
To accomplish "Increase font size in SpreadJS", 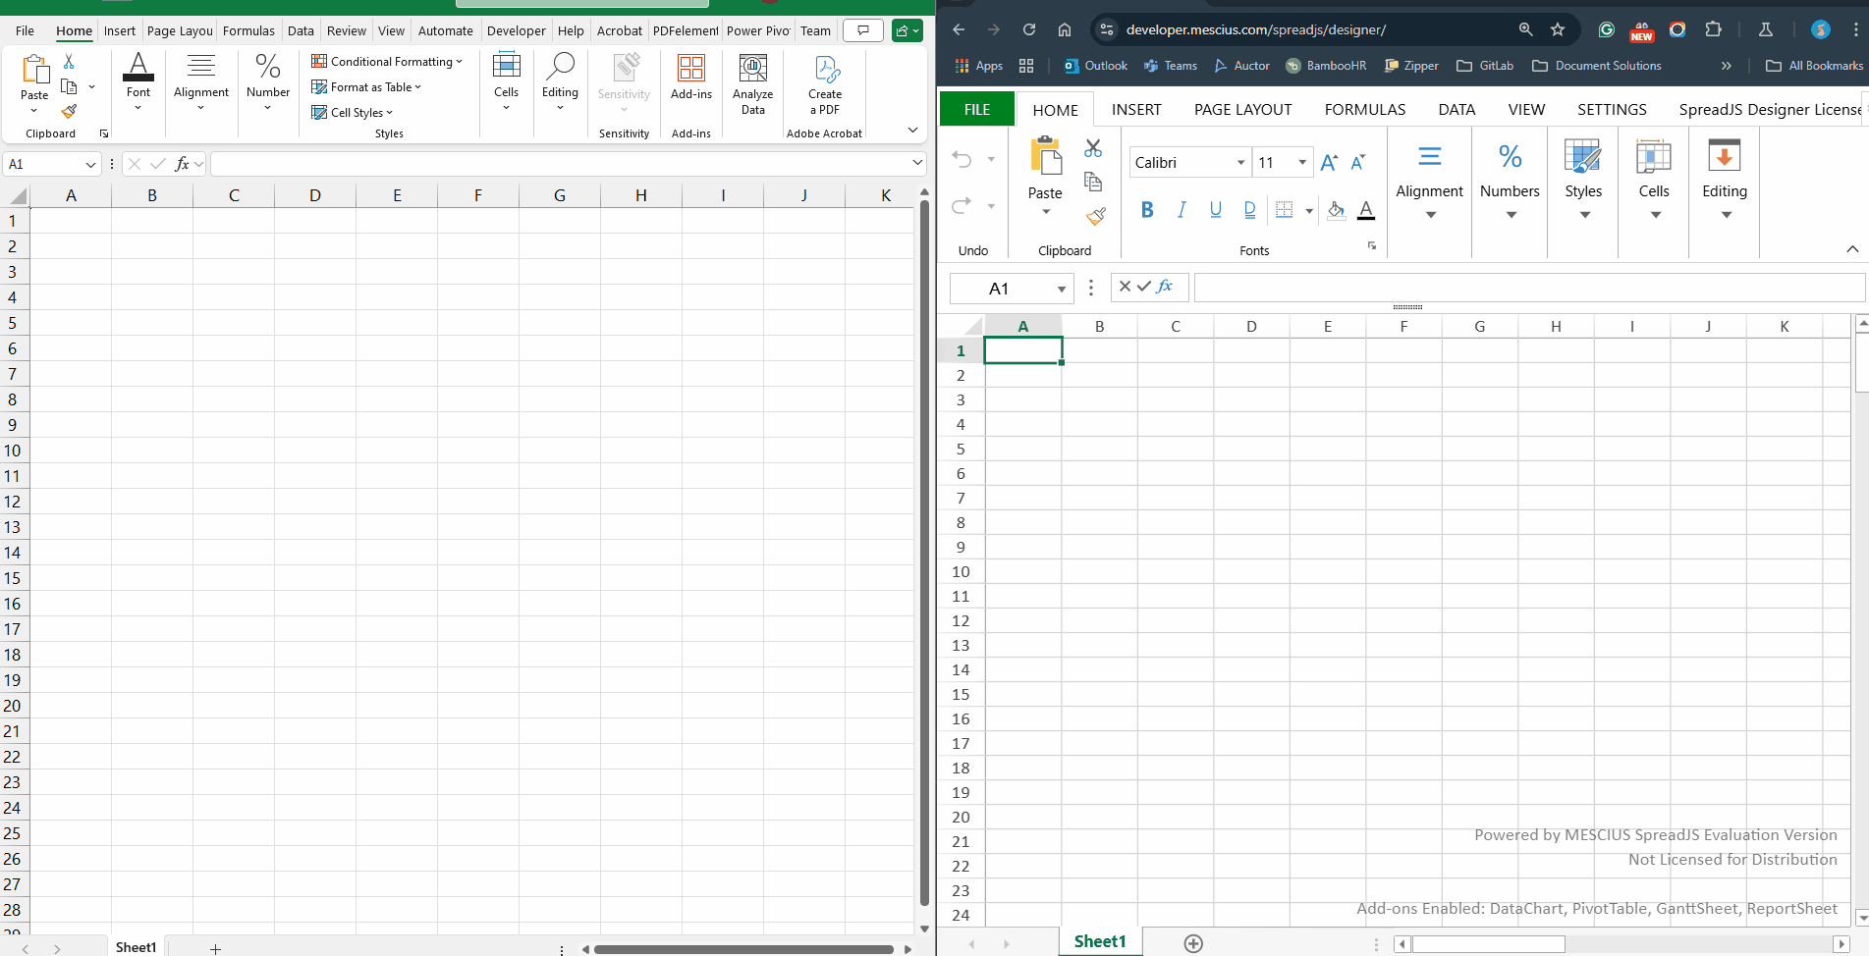I will coord(1329,163).
